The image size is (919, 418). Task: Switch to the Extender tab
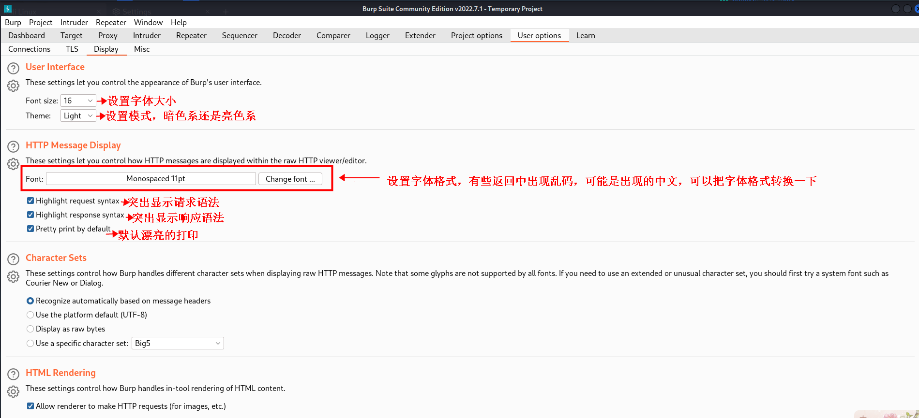[x=420, y=35]
